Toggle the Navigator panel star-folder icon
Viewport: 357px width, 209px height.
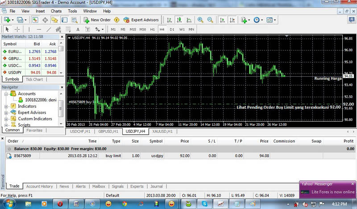pos(54,20)
